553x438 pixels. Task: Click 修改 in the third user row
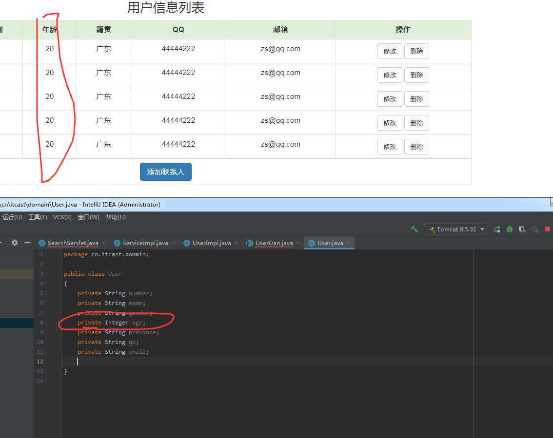point(390,99)
